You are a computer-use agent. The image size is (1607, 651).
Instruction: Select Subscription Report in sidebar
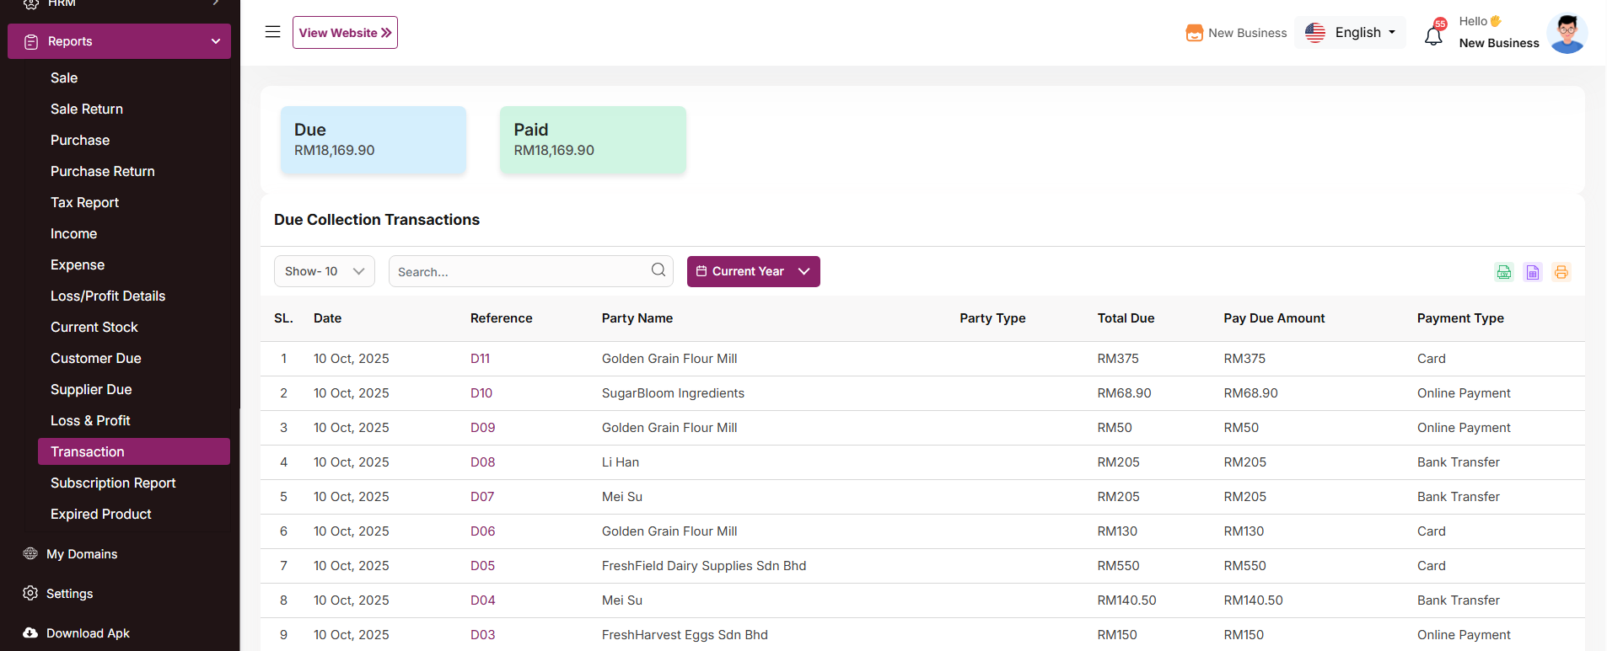pos(112,483)
